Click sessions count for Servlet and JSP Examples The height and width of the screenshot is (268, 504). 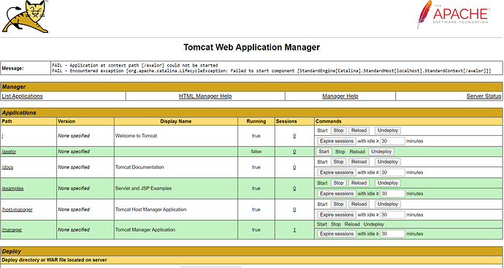294,188
